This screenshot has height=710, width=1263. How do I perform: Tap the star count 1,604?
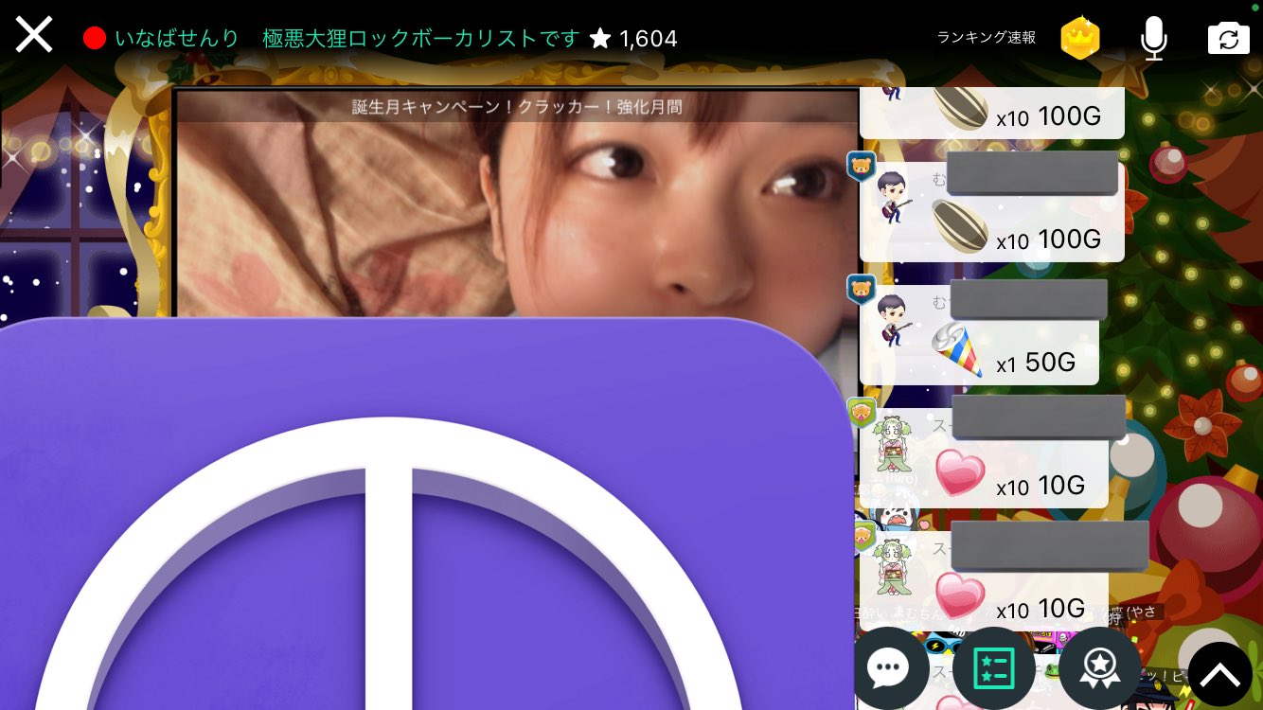pos(633,38)
